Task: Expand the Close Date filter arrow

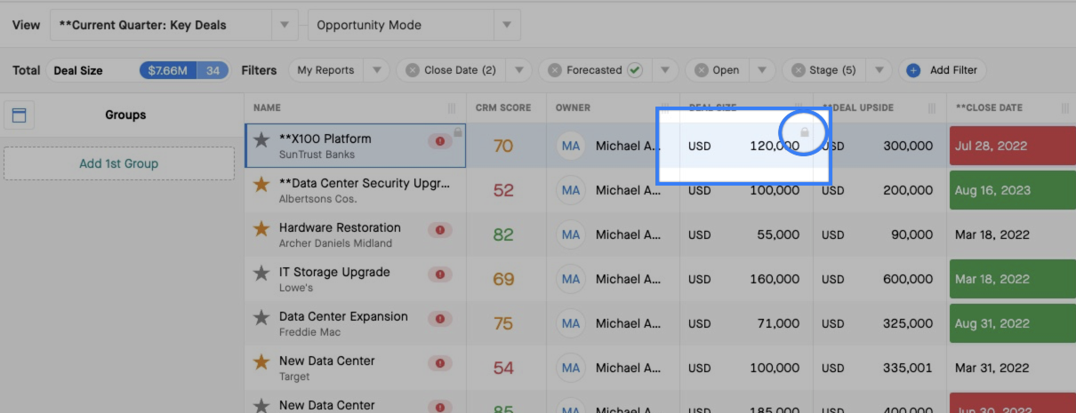Action: point(519,70)
